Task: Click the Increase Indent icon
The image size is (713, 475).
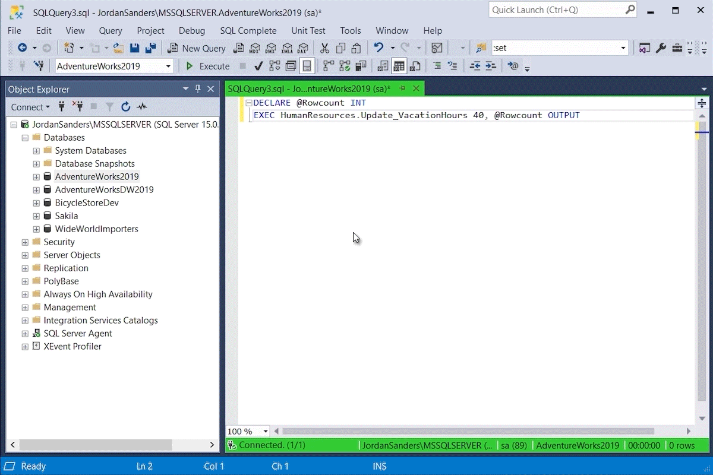Action: (x=490, y=66)
